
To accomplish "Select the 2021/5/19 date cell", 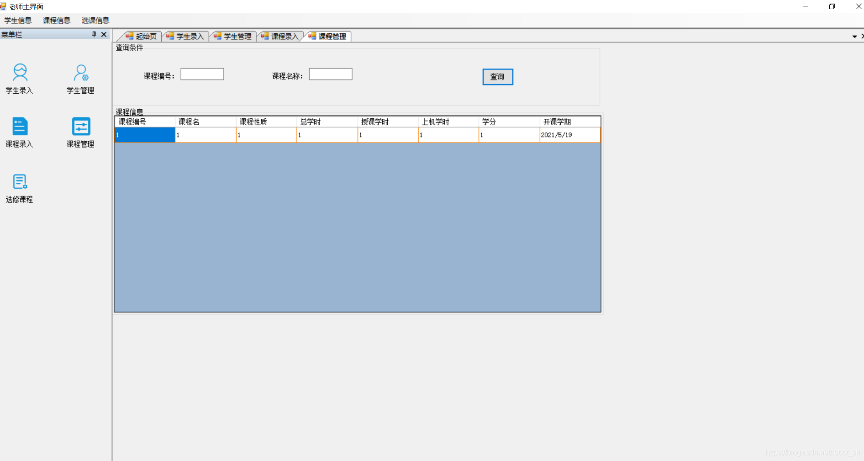I will click(570, 135).
